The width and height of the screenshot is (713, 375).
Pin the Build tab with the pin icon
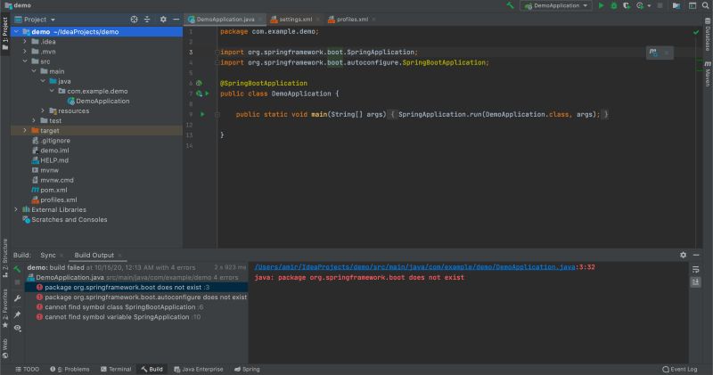[x=17, y=314]
